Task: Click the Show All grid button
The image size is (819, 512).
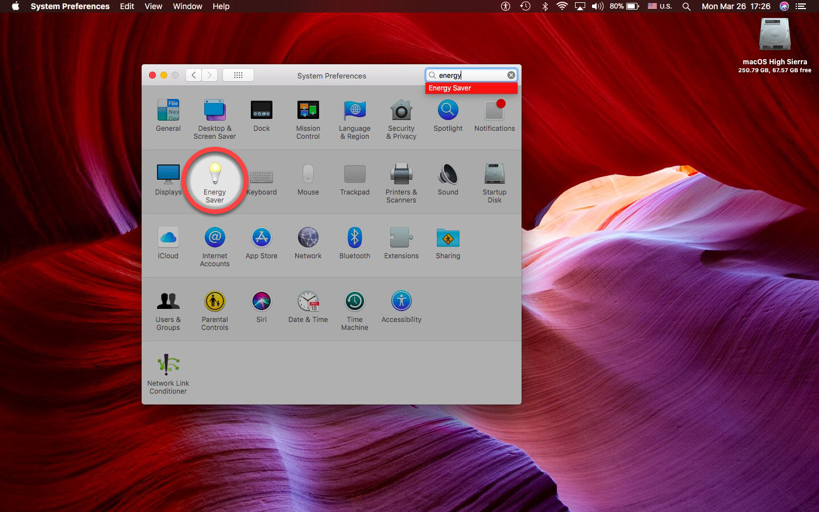Action: pyautogui.click(x=238, y=75)
